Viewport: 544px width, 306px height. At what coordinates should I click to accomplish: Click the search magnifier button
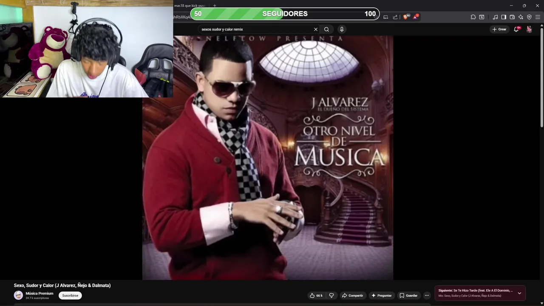click(326, 29)
